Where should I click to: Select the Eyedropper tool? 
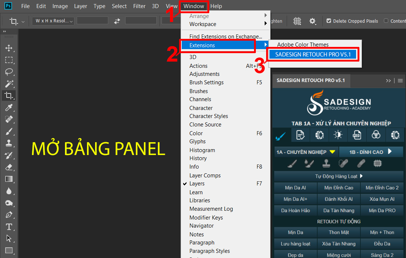[9, 107]
